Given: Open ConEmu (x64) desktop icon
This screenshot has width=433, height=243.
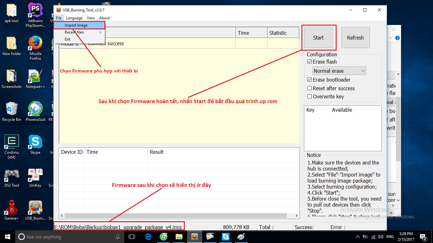Looking at the screenshot, I should pyautogui.click(x=11, y=142).
